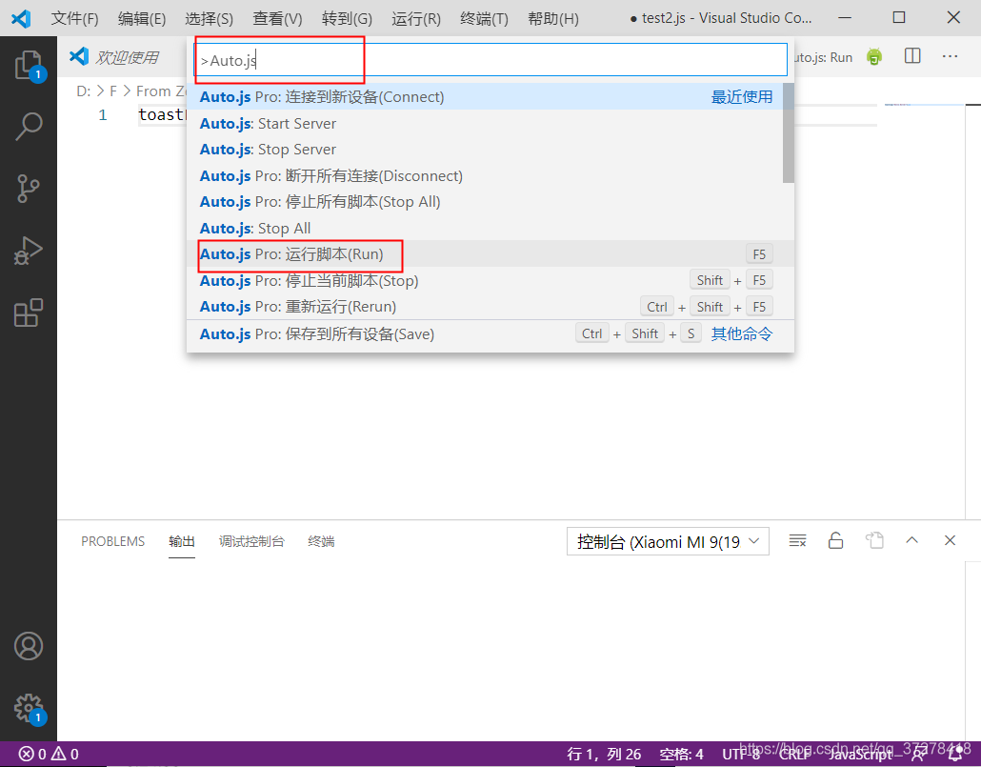Viewport: 981px width, 767px height.
Task: Open the editor More Actions ellipsis
Action: click(x=950, y=56)
